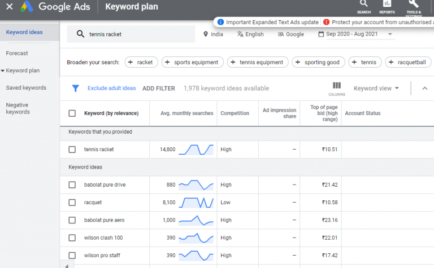Open the date range dropdown arrow
Viewport: 434px width, 268px height.
coord(390,34)
